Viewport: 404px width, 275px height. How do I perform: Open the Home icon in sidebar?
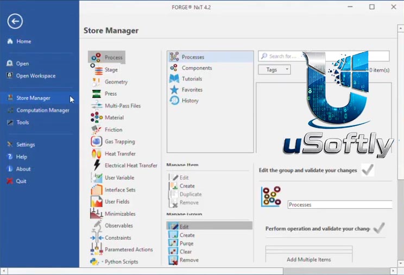pyautogui.click(x=10, y=41)
